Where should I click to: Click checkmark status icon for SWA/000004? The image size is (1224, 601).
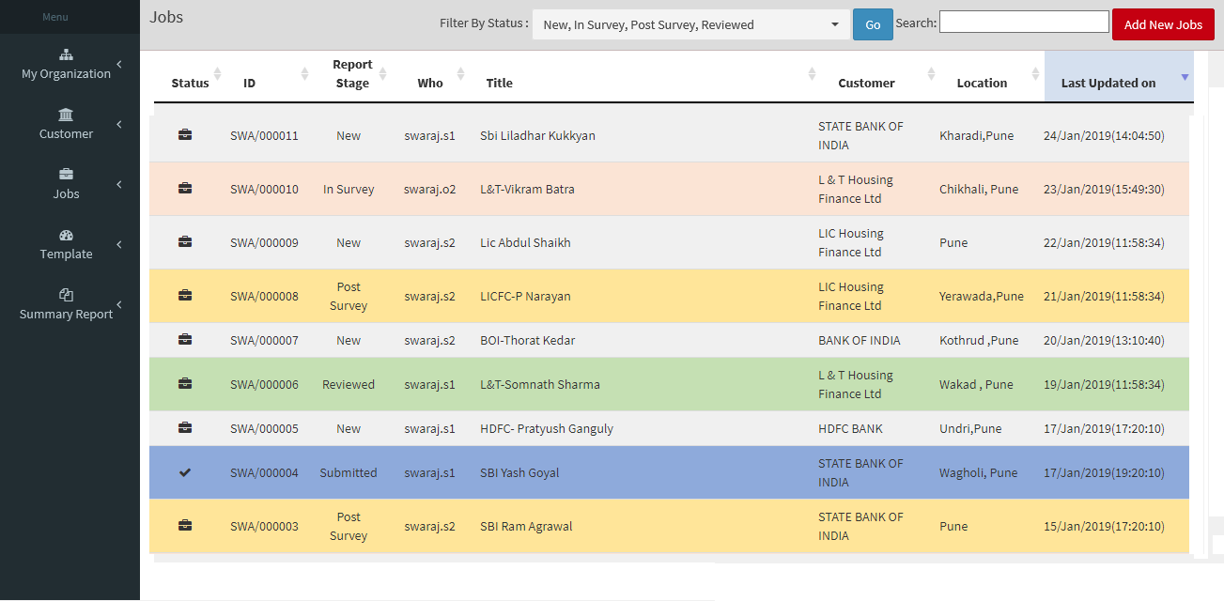pos(185,472)
